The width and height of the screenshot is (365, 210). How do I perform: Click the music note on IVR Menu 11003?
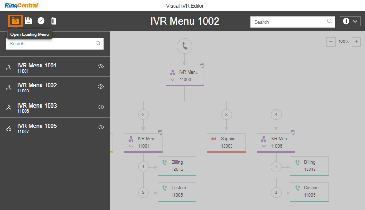pyautogui.click(x=202, y=66)
